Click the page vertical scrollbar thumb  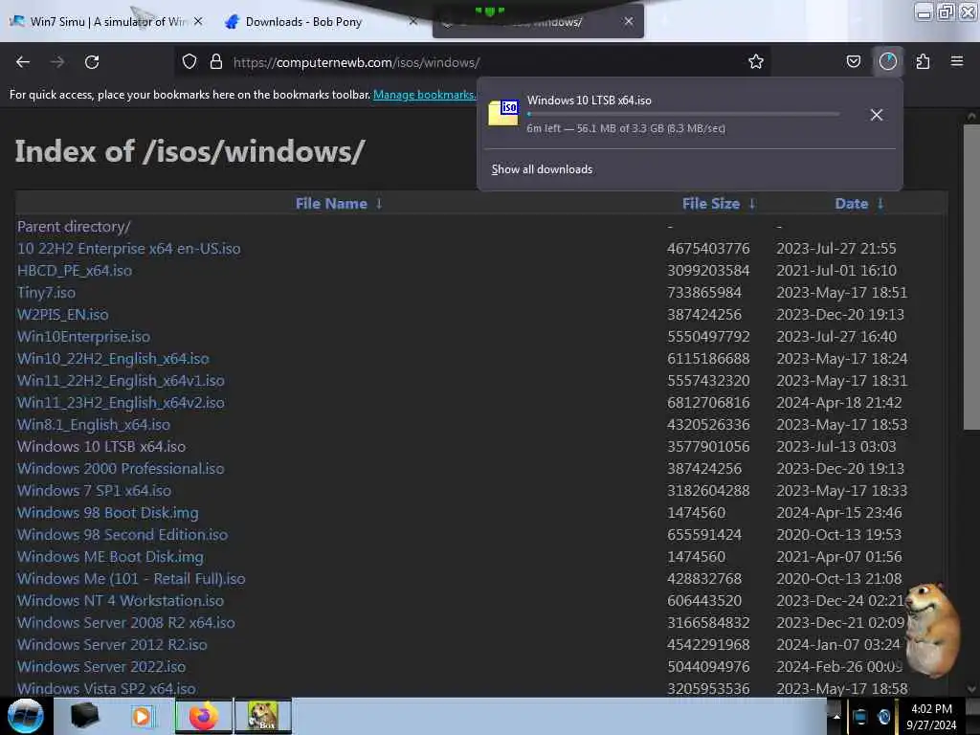[971, 277]
